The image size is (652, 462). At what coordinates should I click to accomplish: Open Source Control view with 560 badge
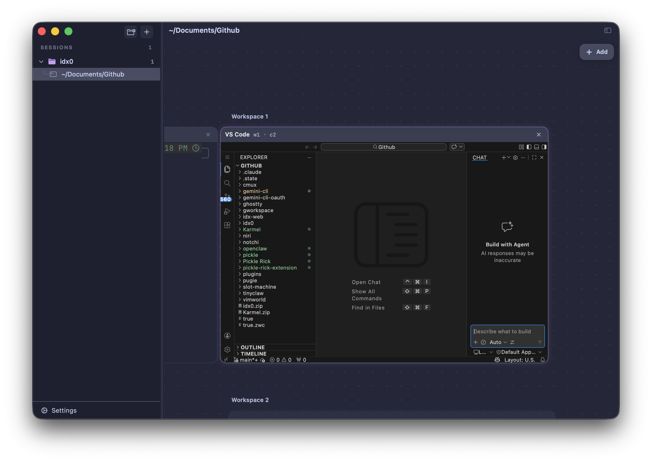click(x=227, y=197)
